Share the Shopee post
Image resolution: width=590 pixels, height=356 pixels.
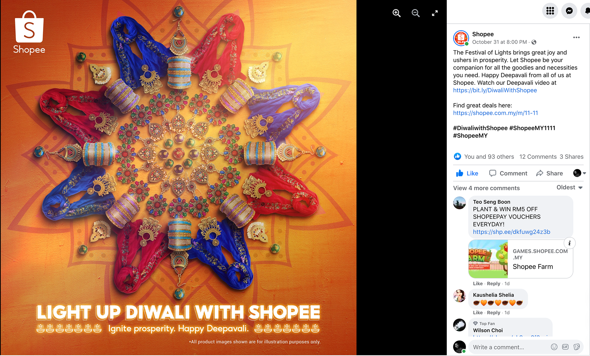pyautogui.click(x=549, y=173)
